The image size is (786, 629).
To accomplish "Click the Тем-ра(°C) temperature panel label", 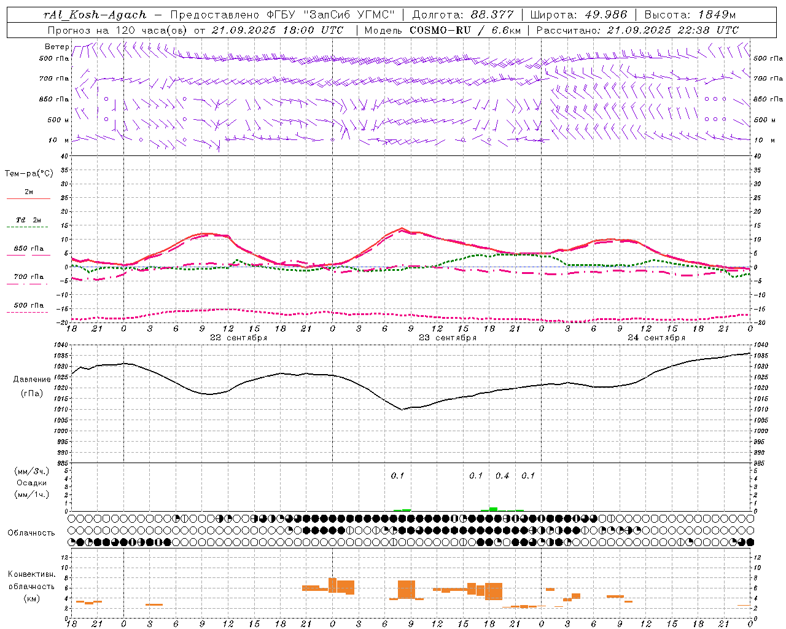I will pos(29,173).
